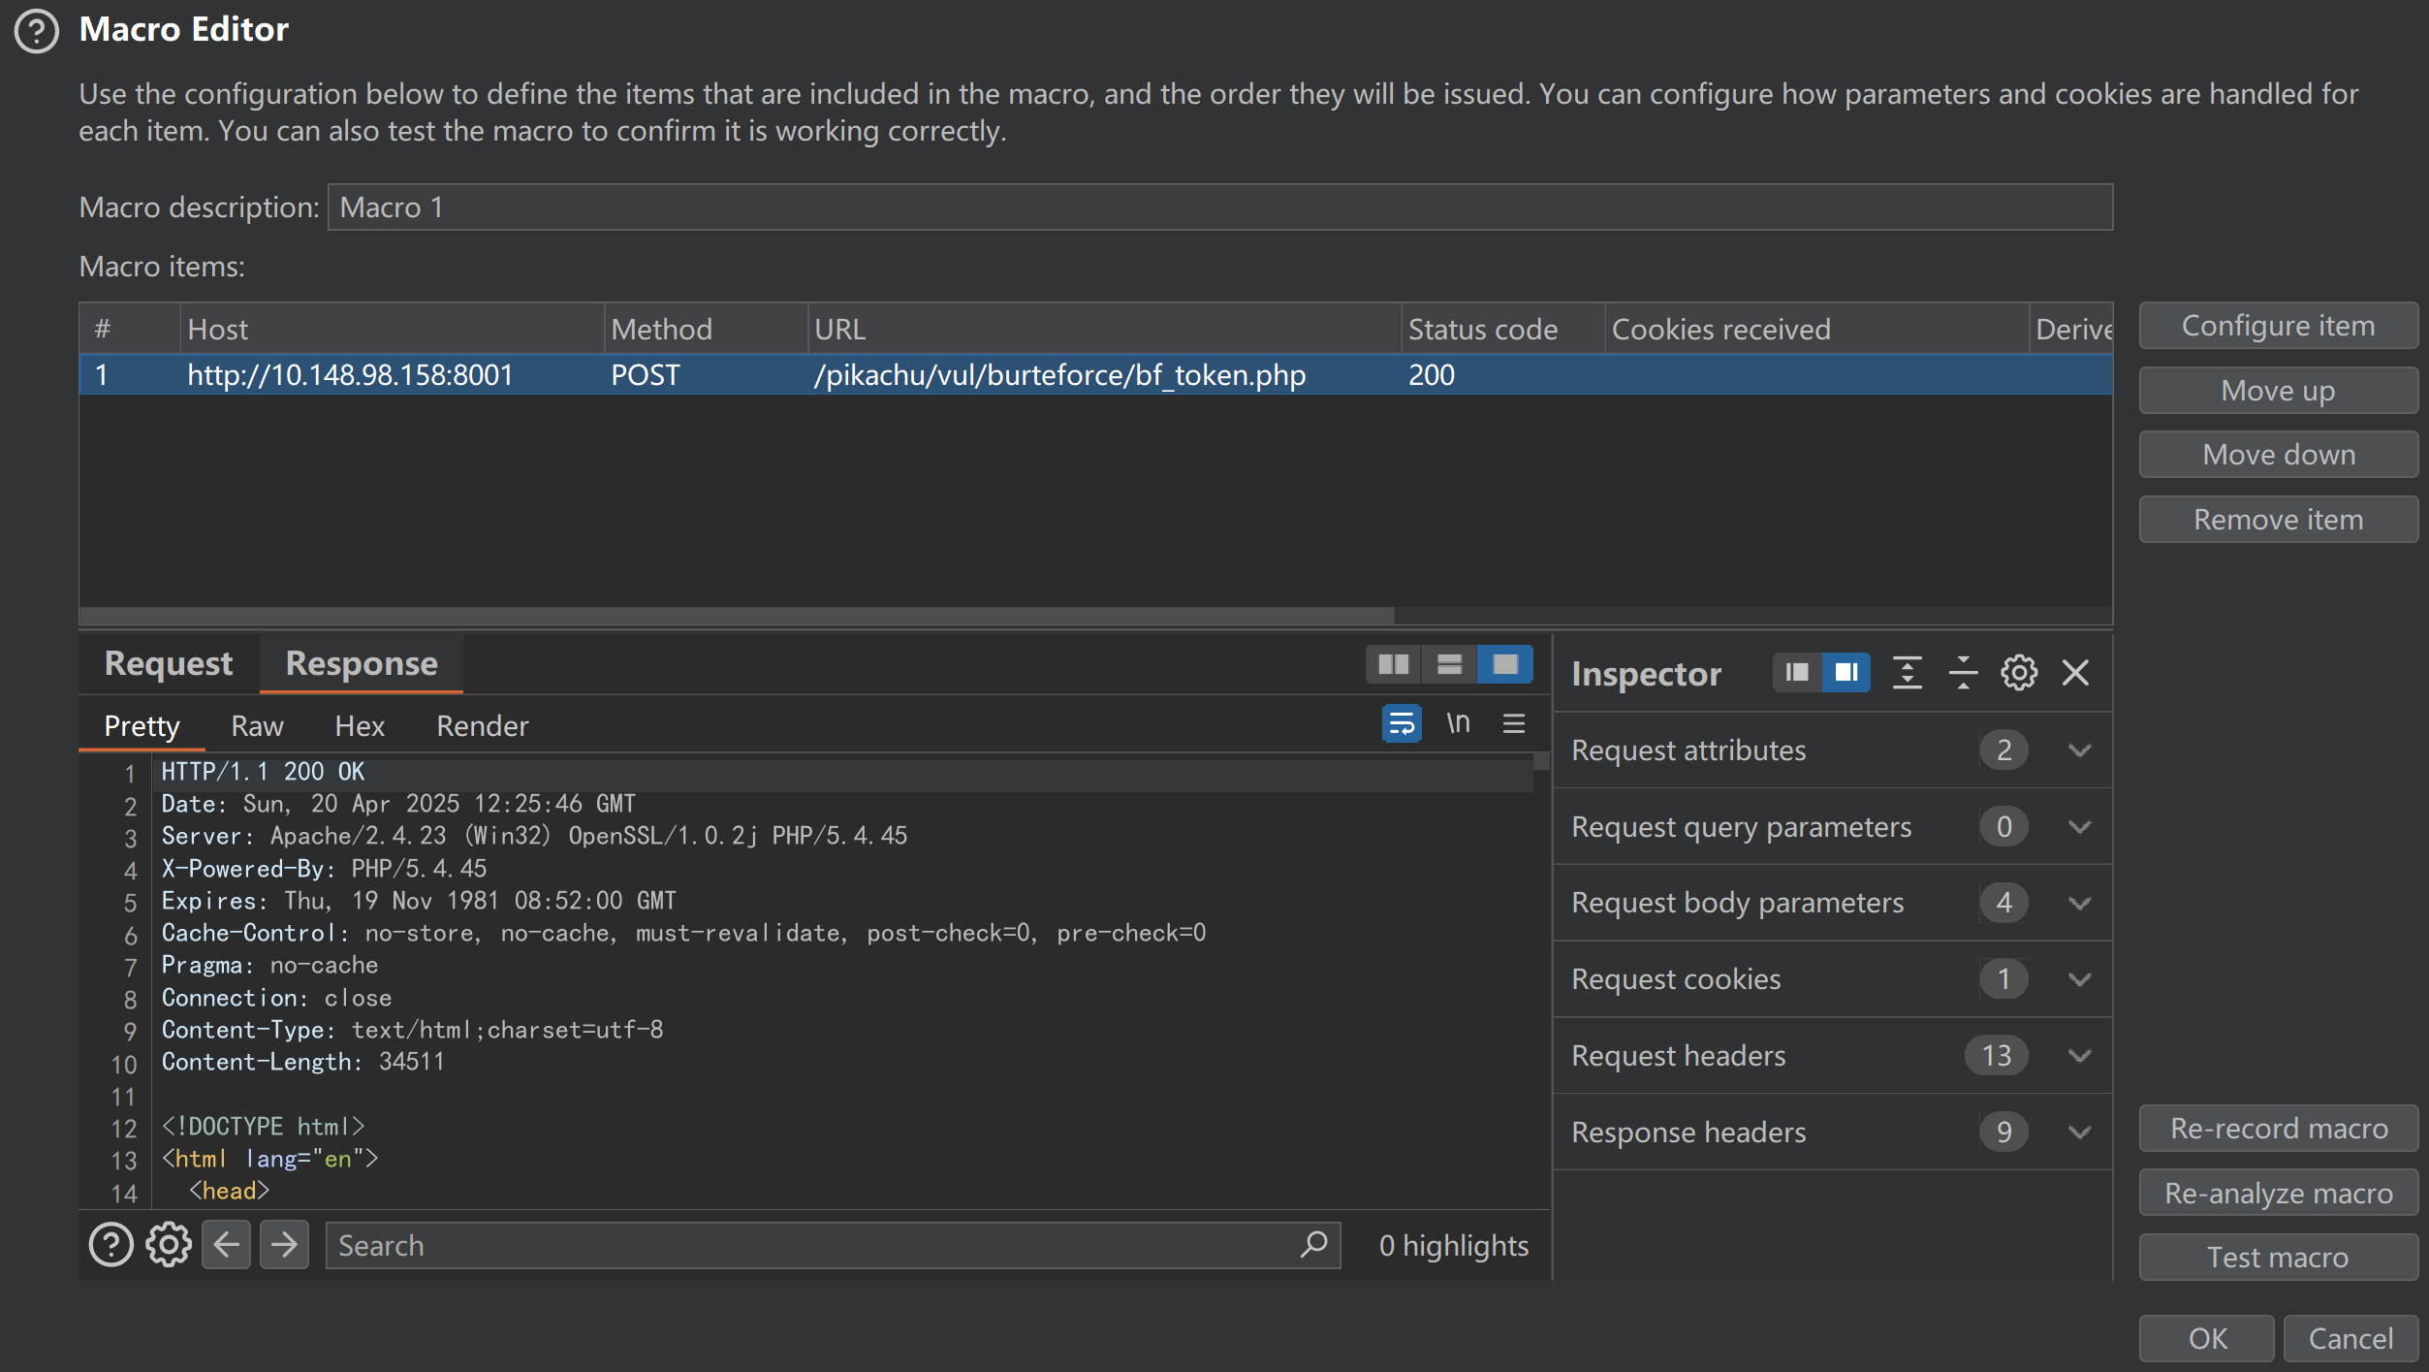Click the Macro Editor help icon
Screen dimensions: 2429x1372
pyautogui.click(x=37, y=30)
